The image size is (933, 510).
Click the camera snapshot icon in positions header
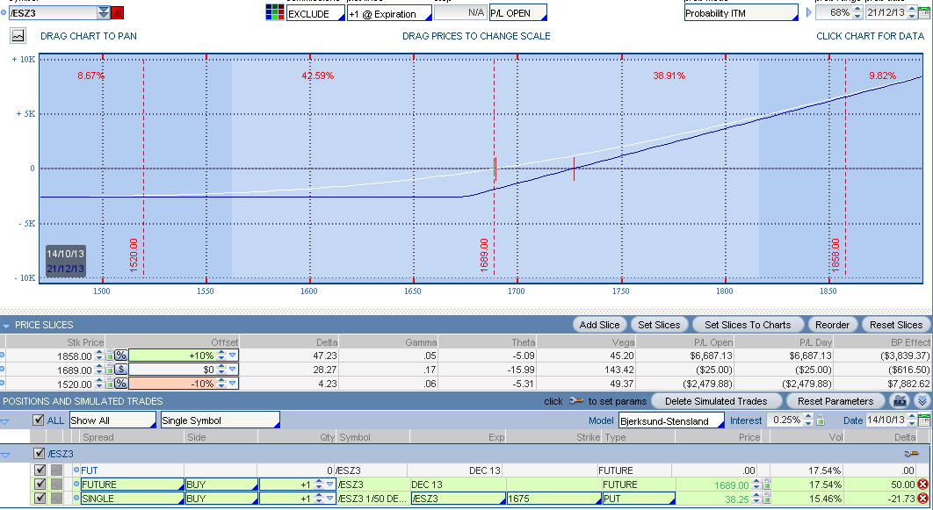(x=899, y=400)
